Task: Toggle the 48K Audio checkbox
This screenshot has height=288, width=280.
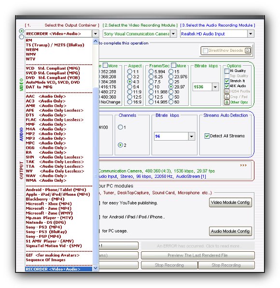Action: [x=227, y=86]
